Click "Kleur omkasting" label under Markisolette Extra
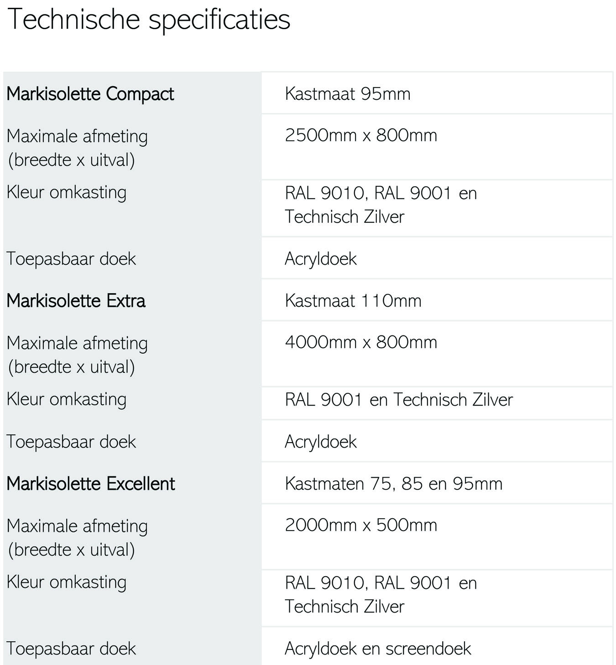 [67, 399]
